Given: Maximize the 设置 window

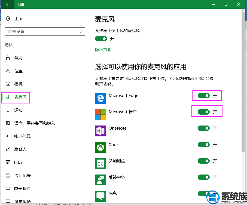Looking at the screenshot, I should [x=226, y=4].
